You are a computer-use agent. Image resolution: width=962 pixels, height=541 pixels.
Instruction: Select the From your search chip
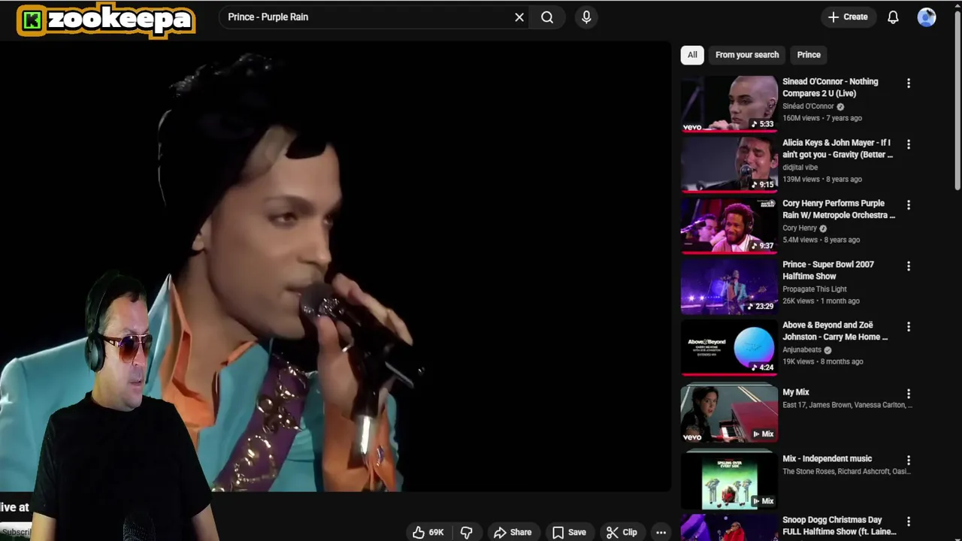pos(747,55)
